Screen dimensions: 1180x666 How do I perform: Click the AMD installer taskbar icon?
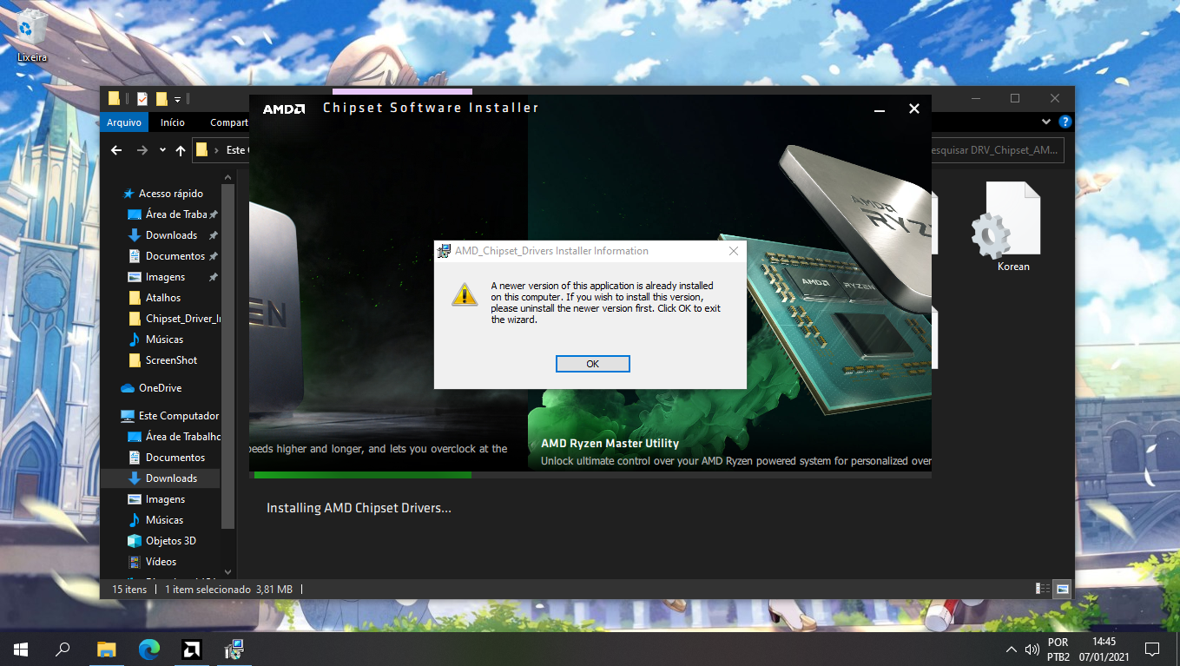(192, 649)
